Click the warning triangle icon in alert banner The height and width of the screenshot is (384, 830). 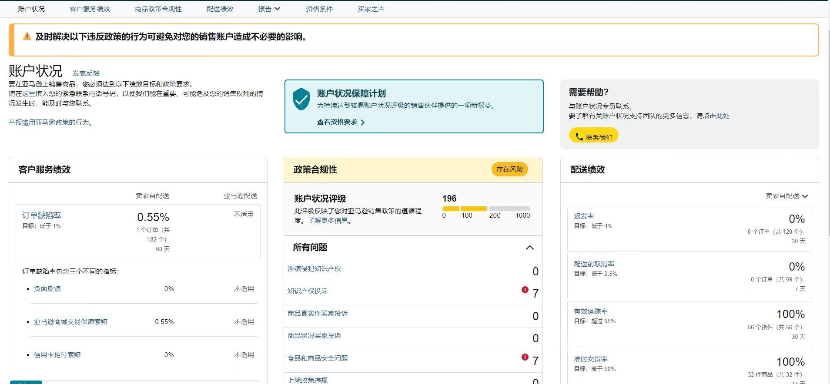27,36
